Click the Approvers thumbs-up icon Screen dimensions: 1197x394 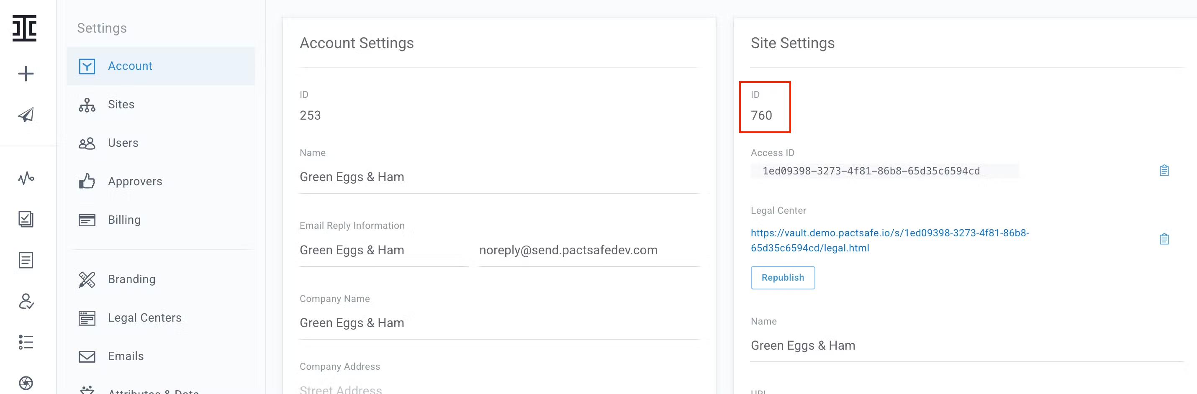[87, 181]
